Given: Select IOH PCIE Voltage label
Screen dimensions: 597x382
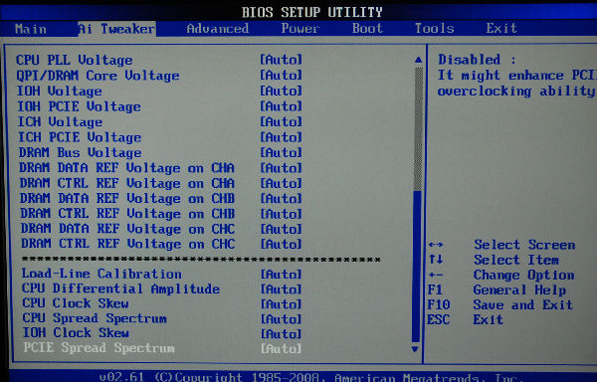Looking at the screenshot, I should point(79,106).
